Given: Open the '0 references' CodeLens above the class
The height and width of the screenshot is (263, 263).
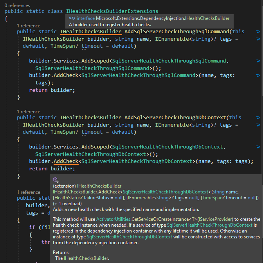Looking at the screenshot, I should click(17, 5).
